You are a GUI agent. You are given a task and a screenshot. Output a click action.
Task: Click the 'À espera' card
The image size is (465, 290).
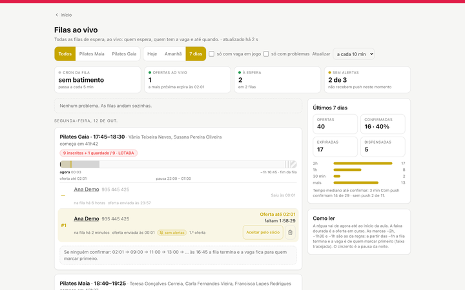point(277,80)
